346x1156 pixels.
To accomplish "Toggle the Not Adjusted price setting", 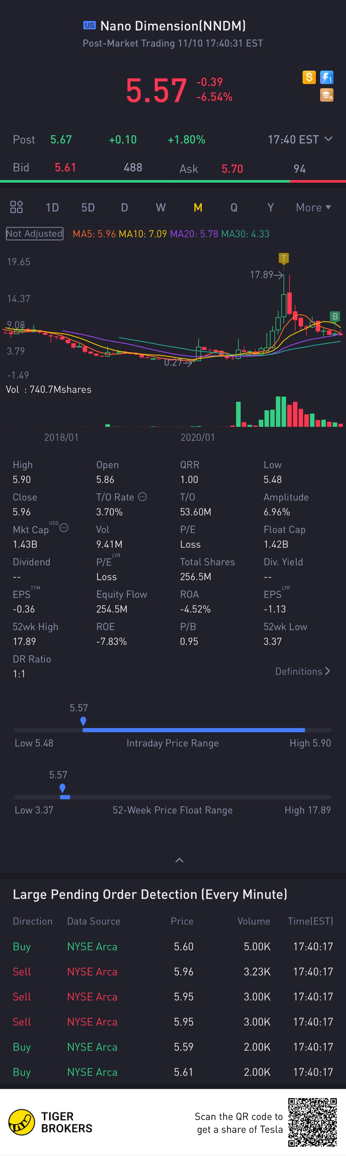I will (x=34, y=233).
